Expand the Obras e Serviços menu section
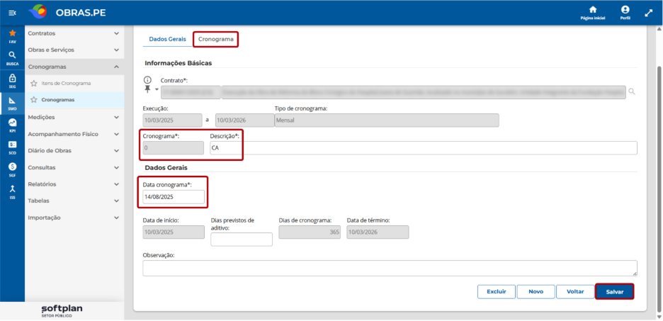663x321 pixels. [x=74, y=50]
